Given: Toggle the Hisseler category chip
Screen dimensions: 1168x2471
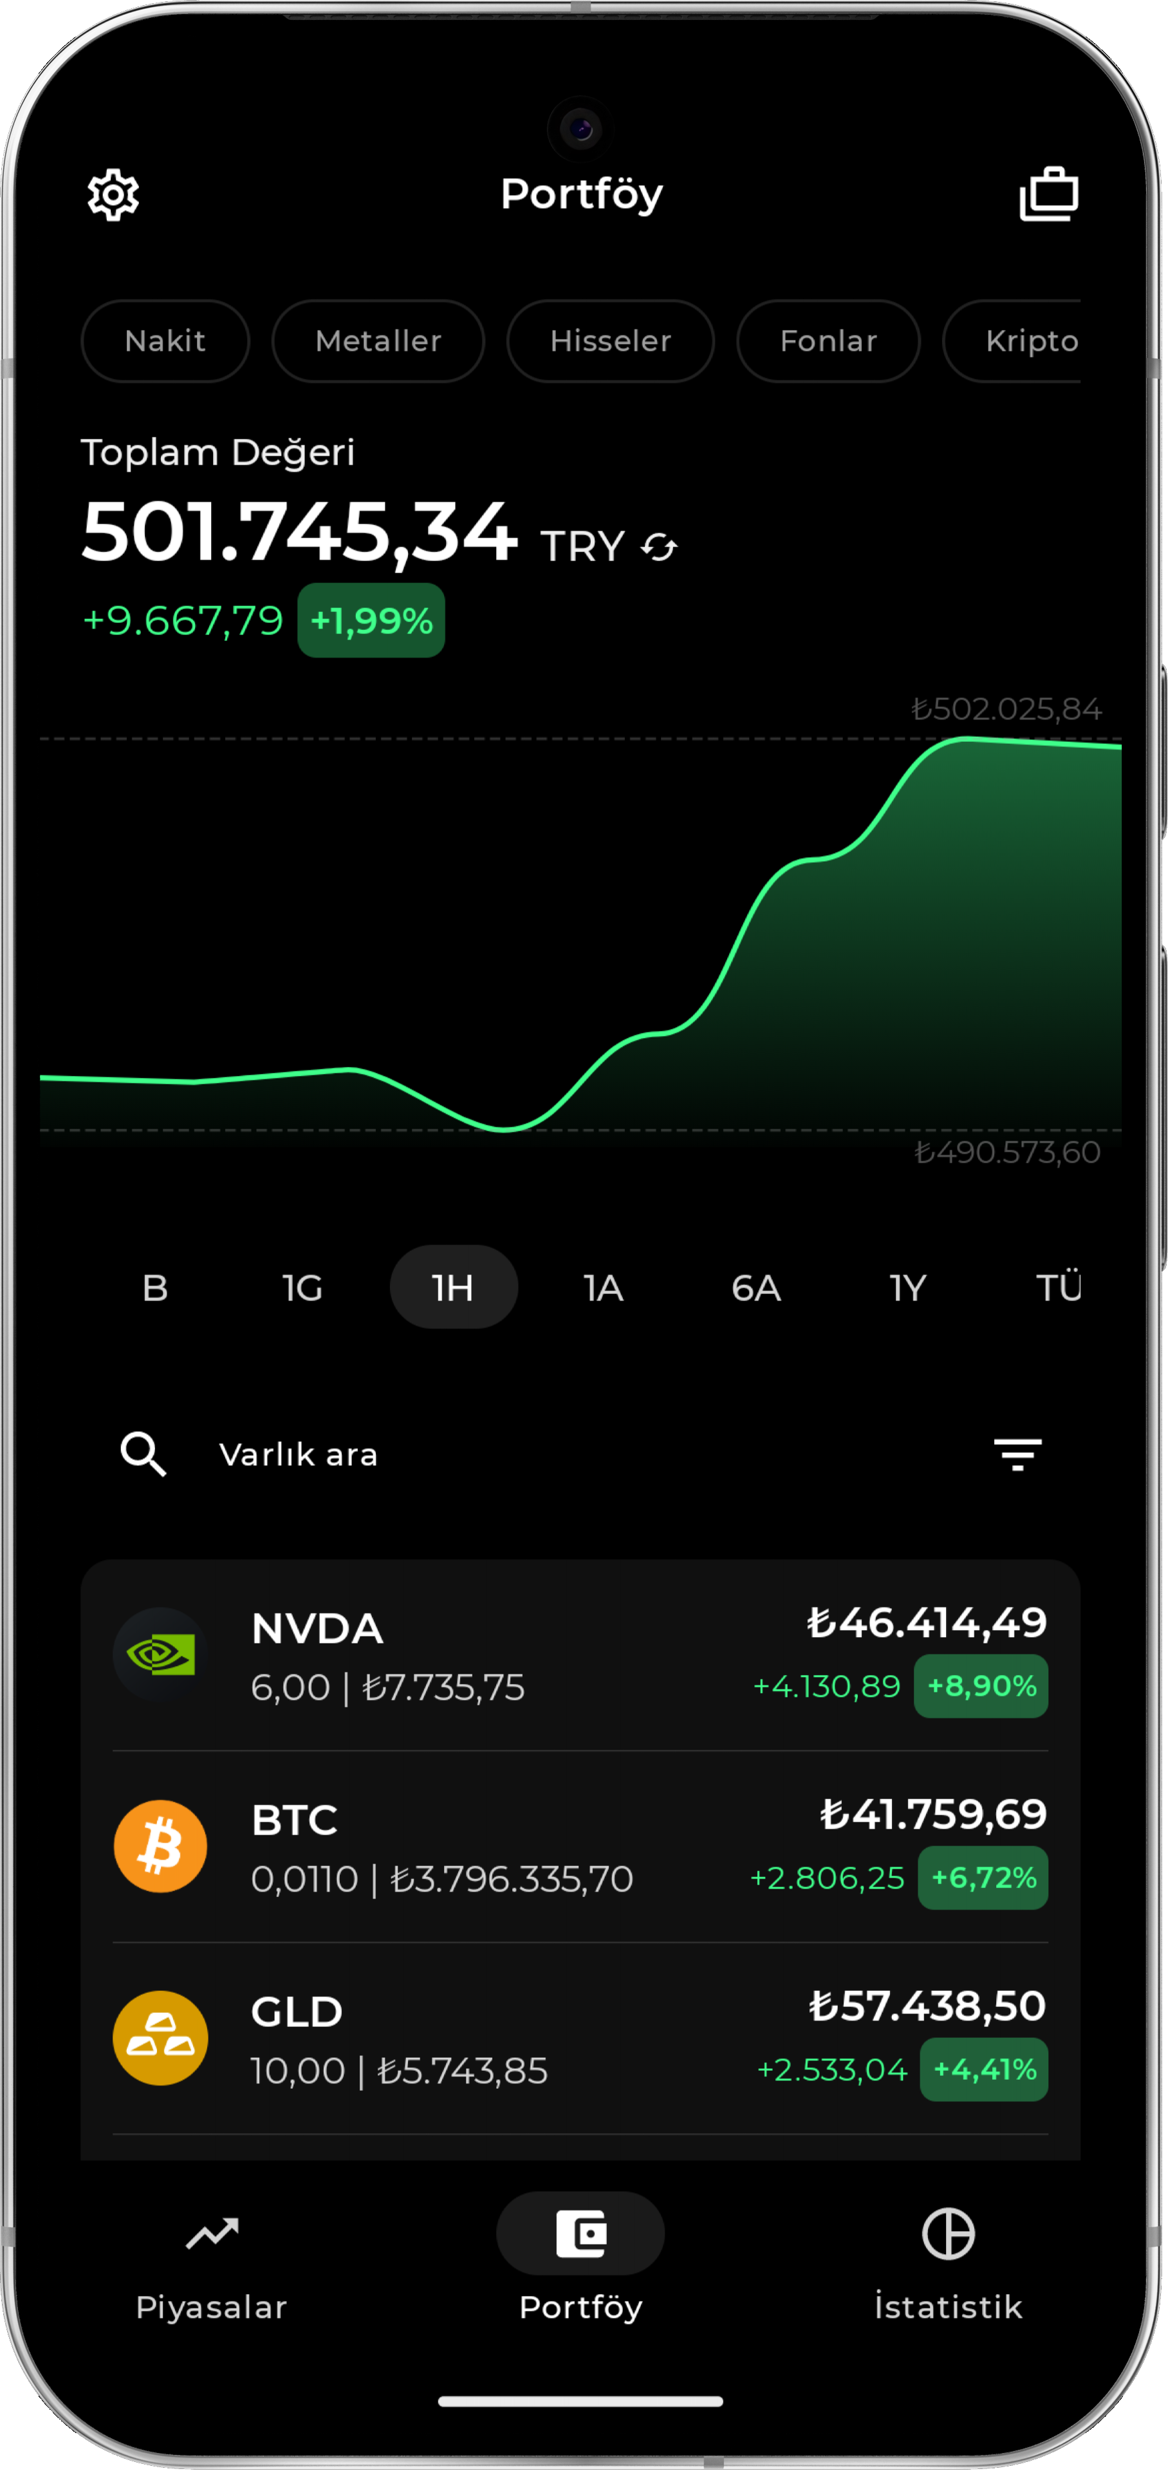Looking at the screenshot, I should [x=610, y=342].
